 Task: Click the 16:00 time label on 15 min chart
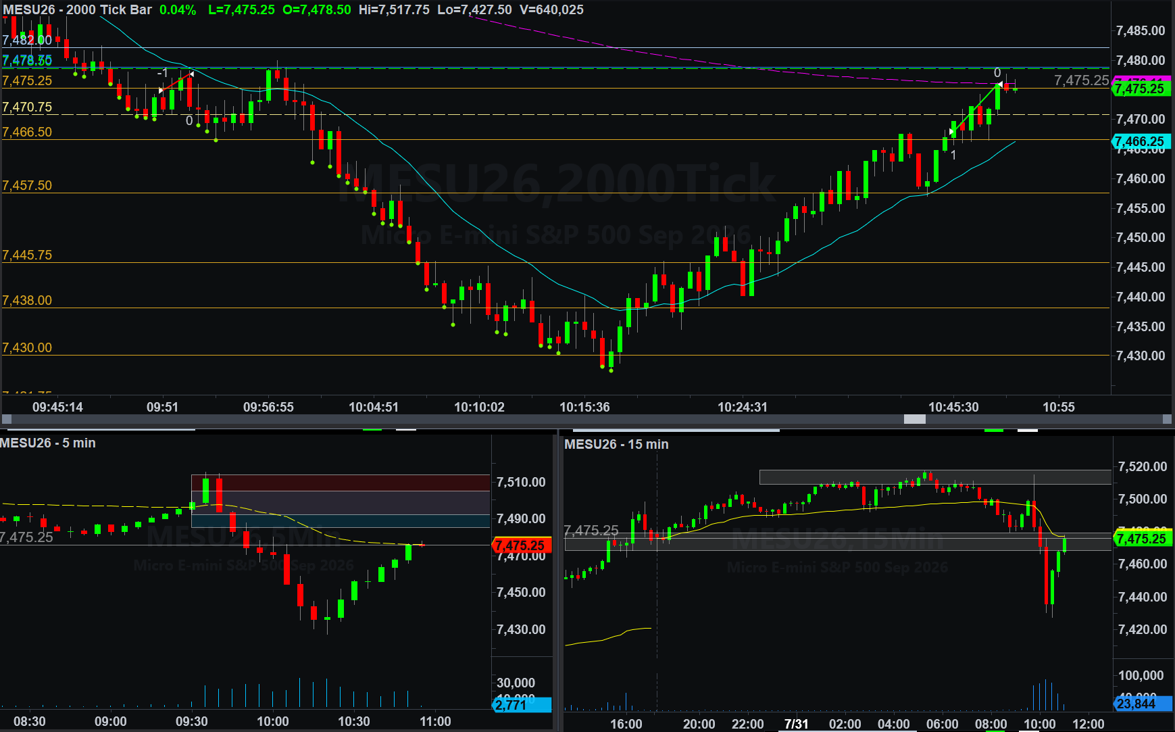pos(626,724)
